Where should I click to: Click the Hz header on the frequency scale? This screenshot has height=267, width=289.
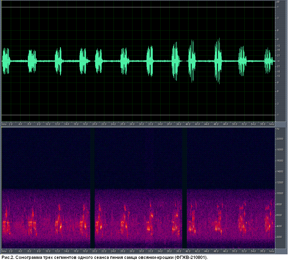(x=278, y=129)
